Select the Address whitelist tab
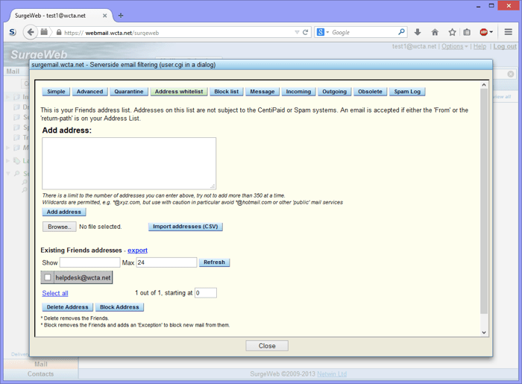522x384 pixels. click(179, 92)
